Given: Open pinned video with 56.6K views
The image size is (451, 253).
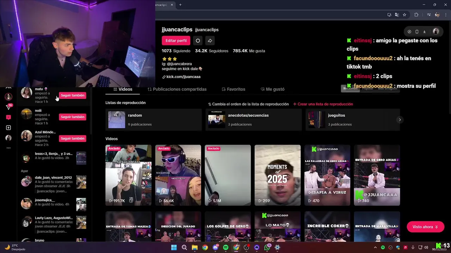Looking at the screenshot, I should [x=178, y=175].
